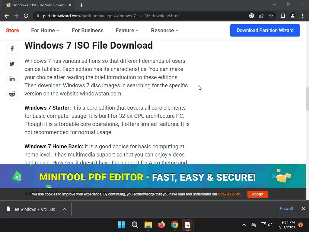Share page via LinkedIn icon
The height and width of the screenshot is (232, 309).
12,79
